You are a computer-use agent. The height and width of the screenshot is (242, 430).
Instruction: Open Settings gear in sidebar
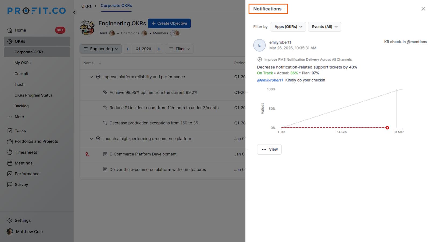(10, 220)
